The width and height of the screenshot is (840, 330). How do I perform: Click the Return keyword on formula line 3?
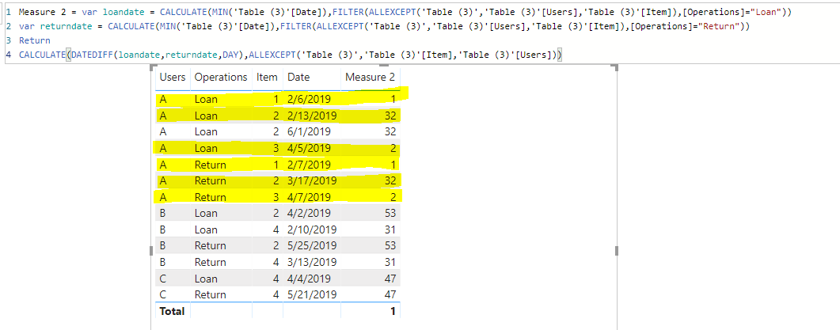pyautogui.click(x=34, y=40)
